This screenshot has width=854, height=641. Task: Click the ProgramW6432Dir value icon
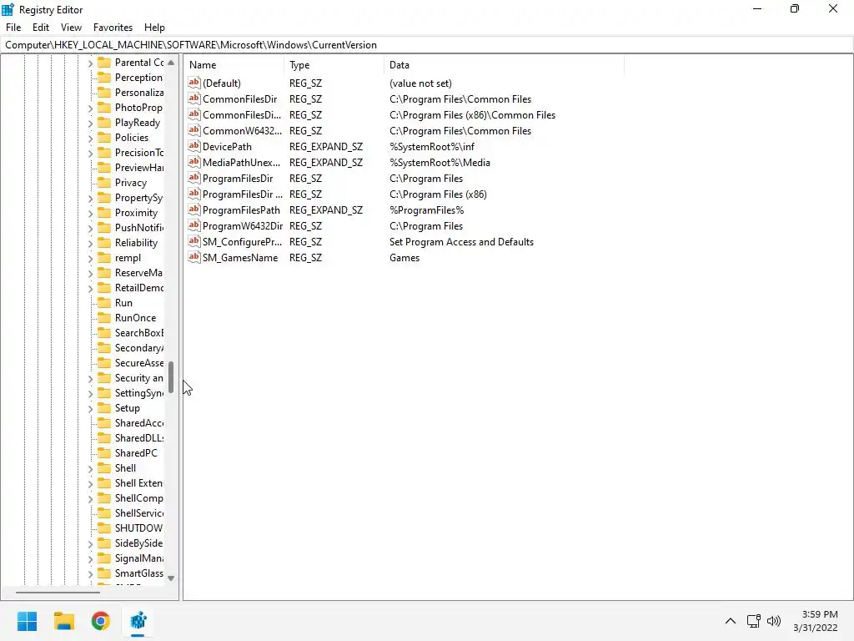click(193, 225)
